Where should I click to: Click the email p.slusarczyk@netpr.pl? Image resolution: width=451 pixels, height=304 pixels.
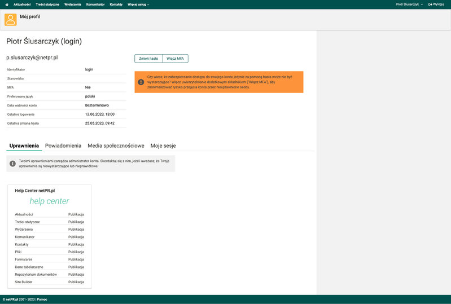coord(32,58)
